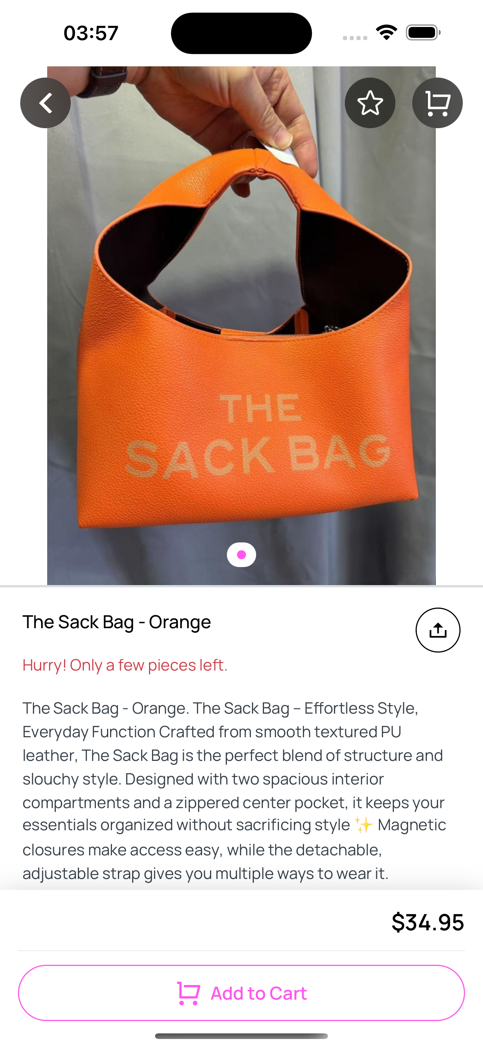Tap the Dynamic Island pill at top
This screenshot has height=1048, width=483.
[241, 33]
